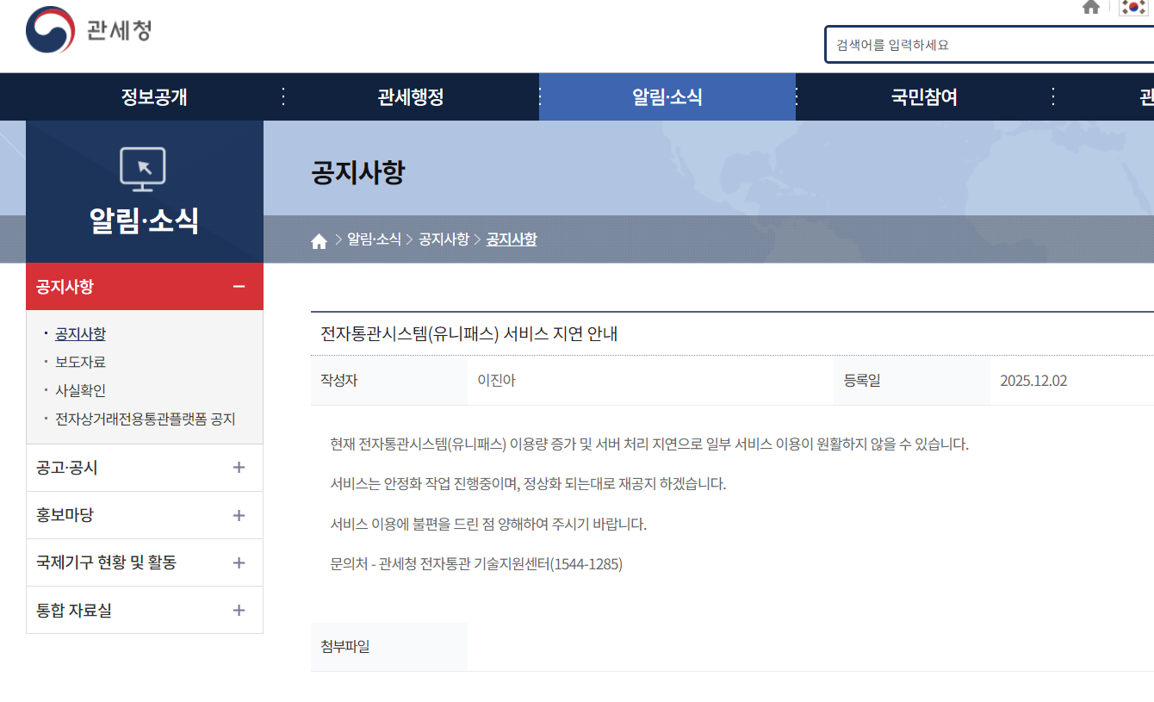
Task: Expand the 통합 자료실 sidebar section
Action: tap(239, 611)
